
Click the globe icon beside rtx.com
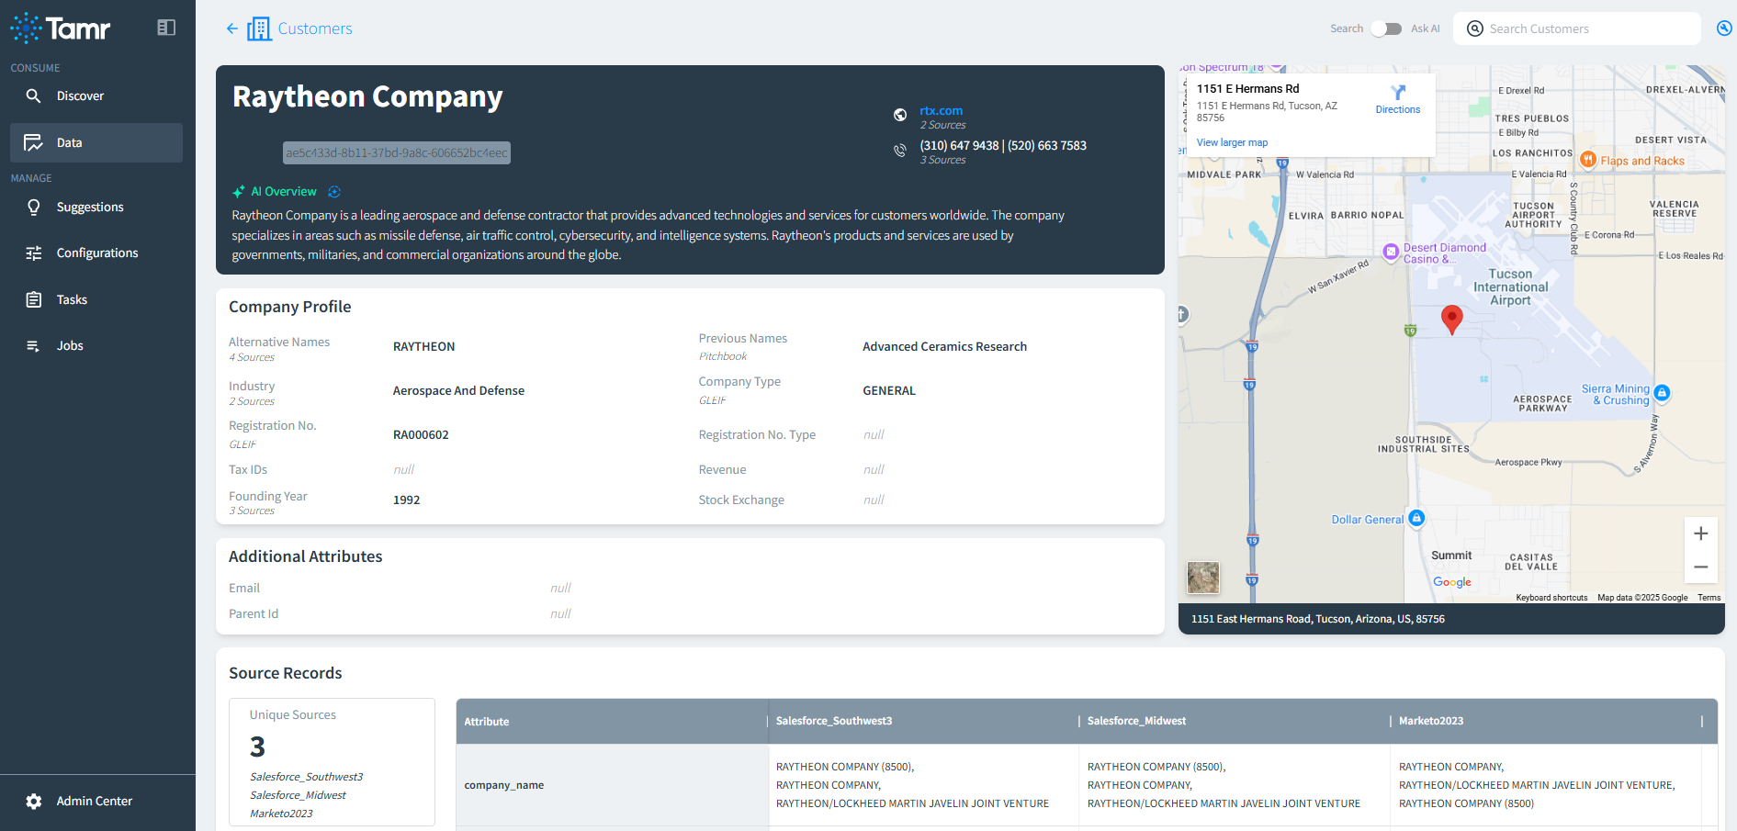[x=900, y=115]
